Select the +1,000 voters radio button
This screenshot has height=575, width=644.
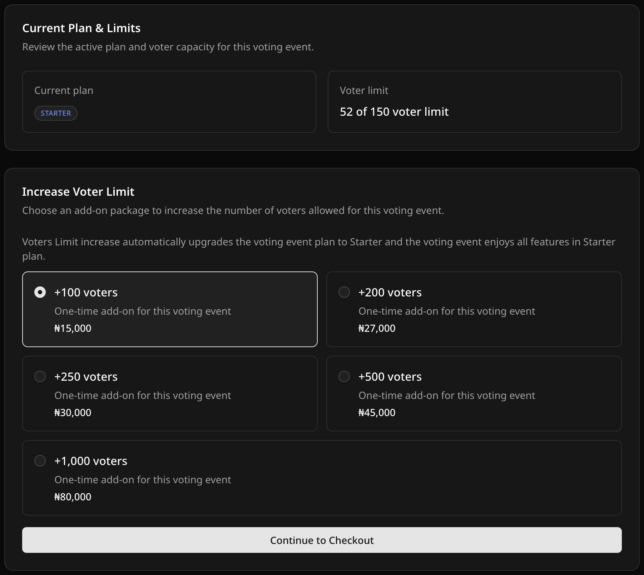point(40,461)
